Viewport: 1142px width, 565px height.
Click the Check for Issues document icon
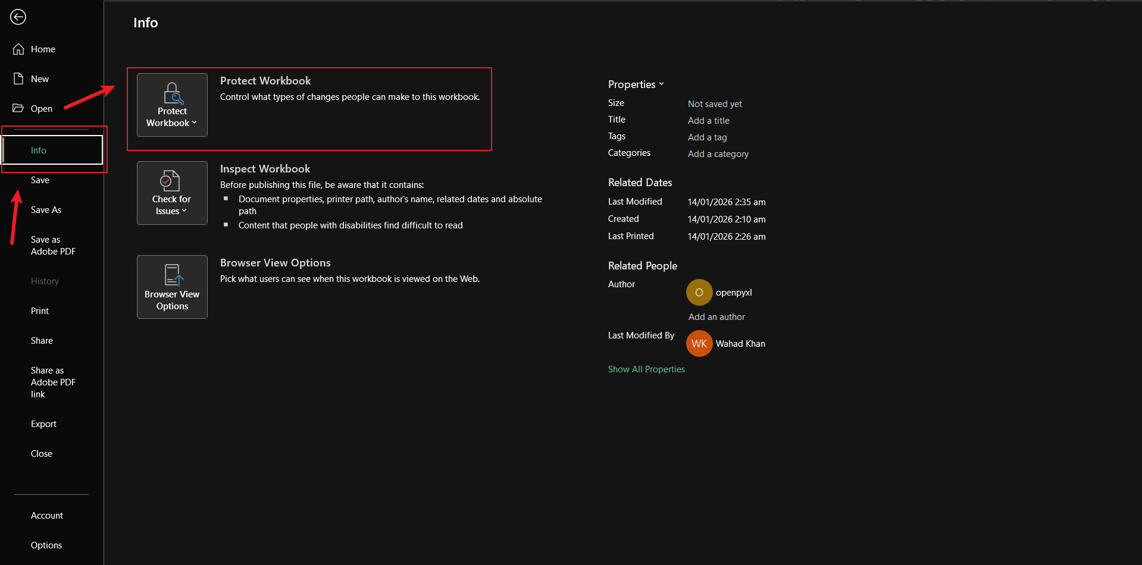(170, 181)
